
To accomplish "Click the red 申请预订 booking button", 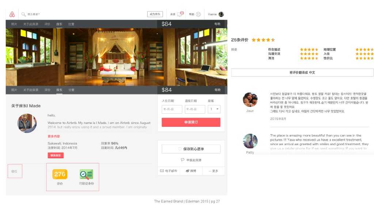I will [191, 122].
